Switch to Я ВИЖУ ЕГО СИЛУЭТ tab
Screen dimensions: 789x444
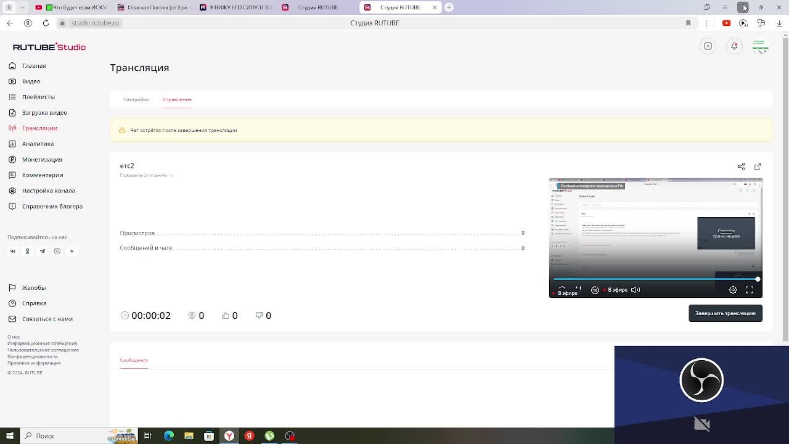(236, 7)
